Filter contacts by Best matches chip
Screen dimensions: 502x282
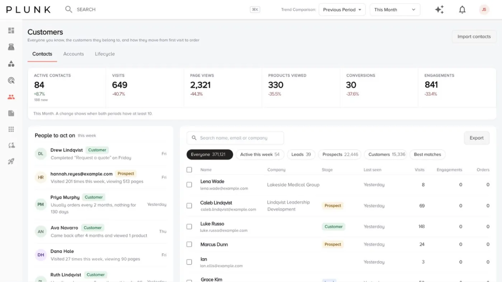point(427,154)
